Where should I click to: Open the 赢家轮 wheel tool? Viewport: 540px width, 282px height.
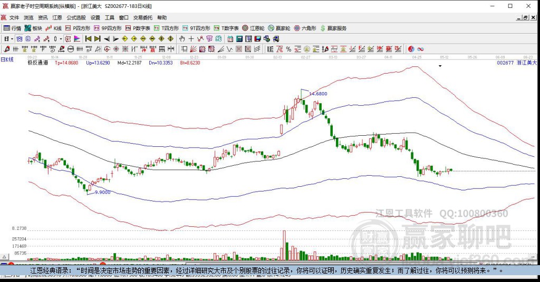[279, 28]
